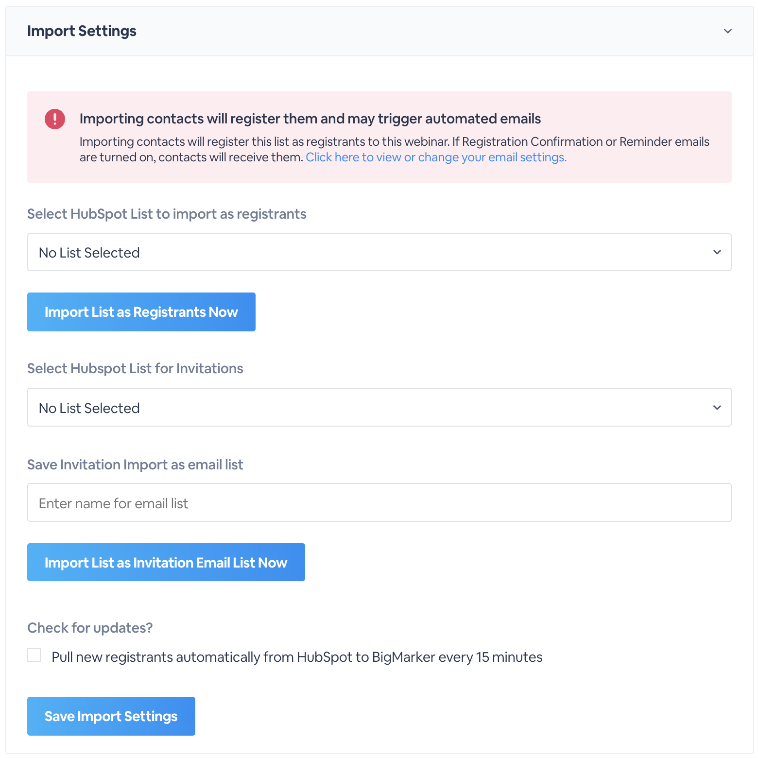This screenshot has height=758, width=758.
Task: Collapse the Import Settings panel chevron
Action: click(x=727, y=31)
